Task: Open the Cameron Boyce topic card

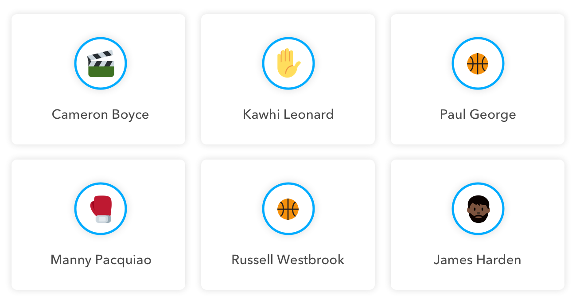Action: point(98,79)
